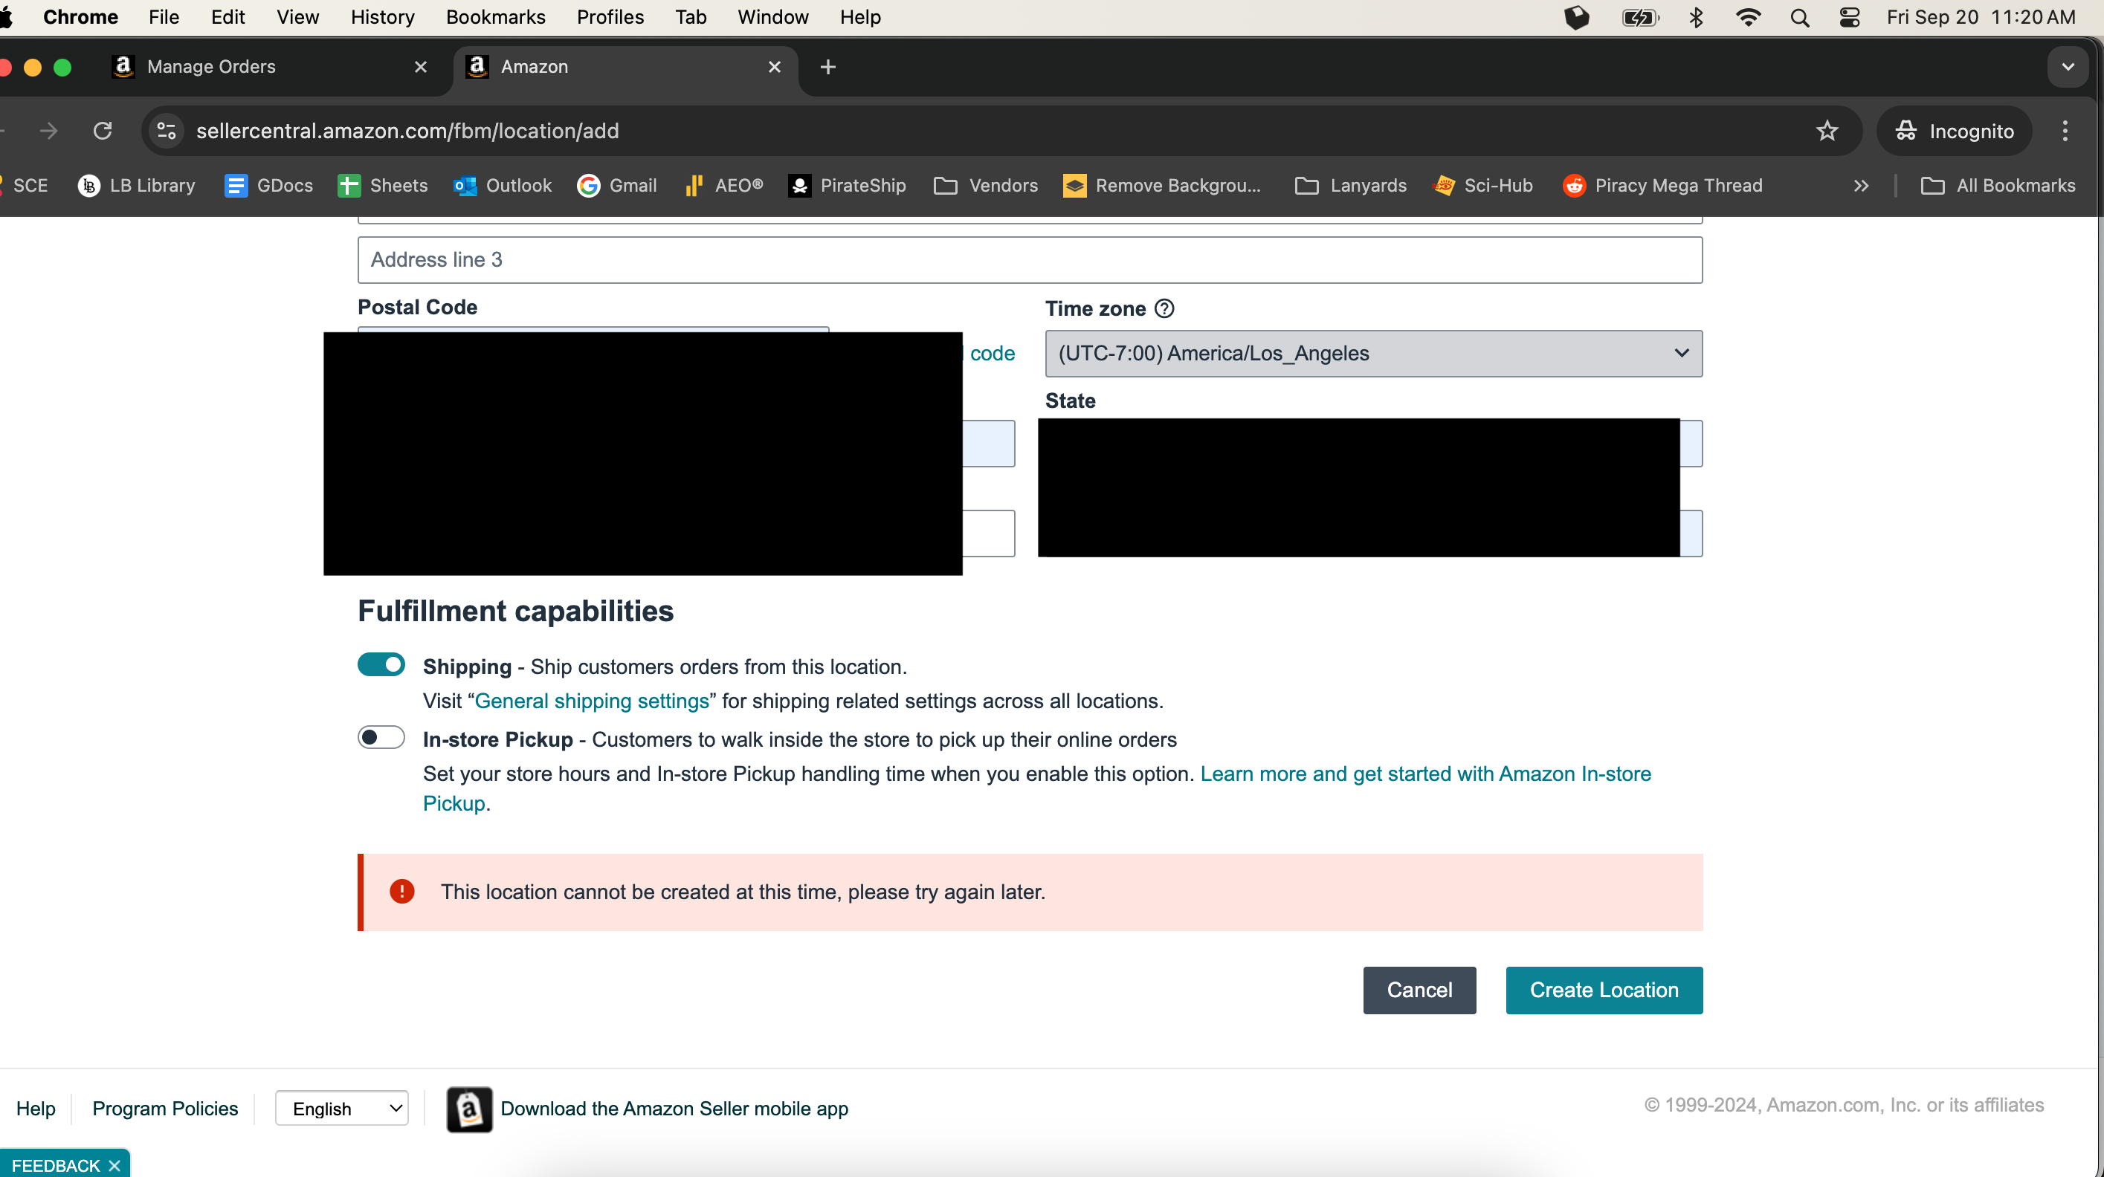The image size is (2104, 1177).
Task: Open General shipping settings link
Action: [x=591, y=700]
